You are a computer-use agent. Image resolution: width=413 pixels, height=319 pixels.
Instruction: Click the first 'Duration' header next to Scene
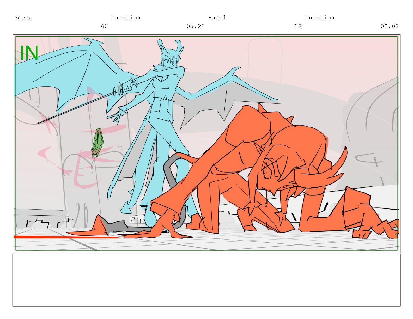(126, 18)
